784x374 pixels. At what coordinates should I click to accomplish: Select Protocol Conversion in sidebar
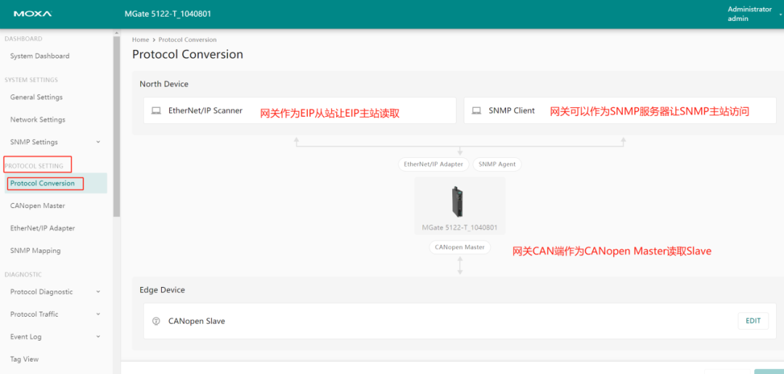click(43, 183)
